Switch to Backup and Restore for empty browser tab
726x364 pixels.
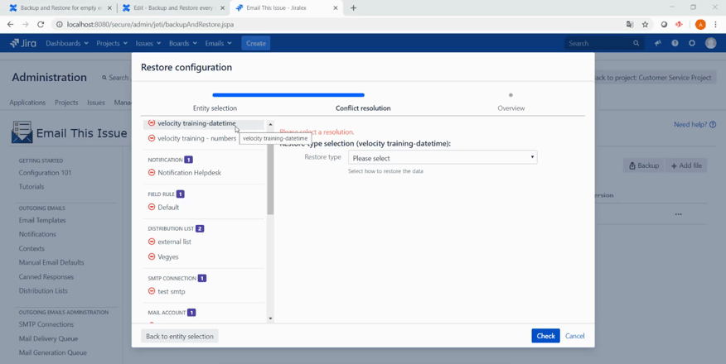pyautogui.click(x=60, y=7)
